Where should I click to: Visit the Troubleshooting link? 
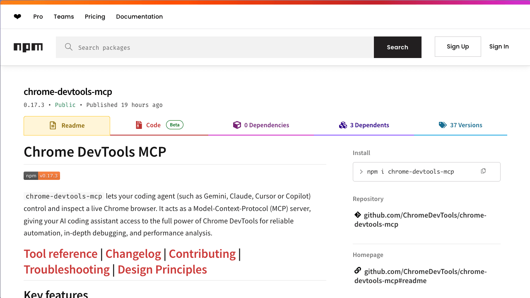(67, 269)
